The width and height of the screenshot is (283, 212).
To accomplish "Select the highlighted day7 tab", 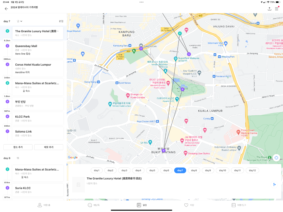I will pos(180,170).
